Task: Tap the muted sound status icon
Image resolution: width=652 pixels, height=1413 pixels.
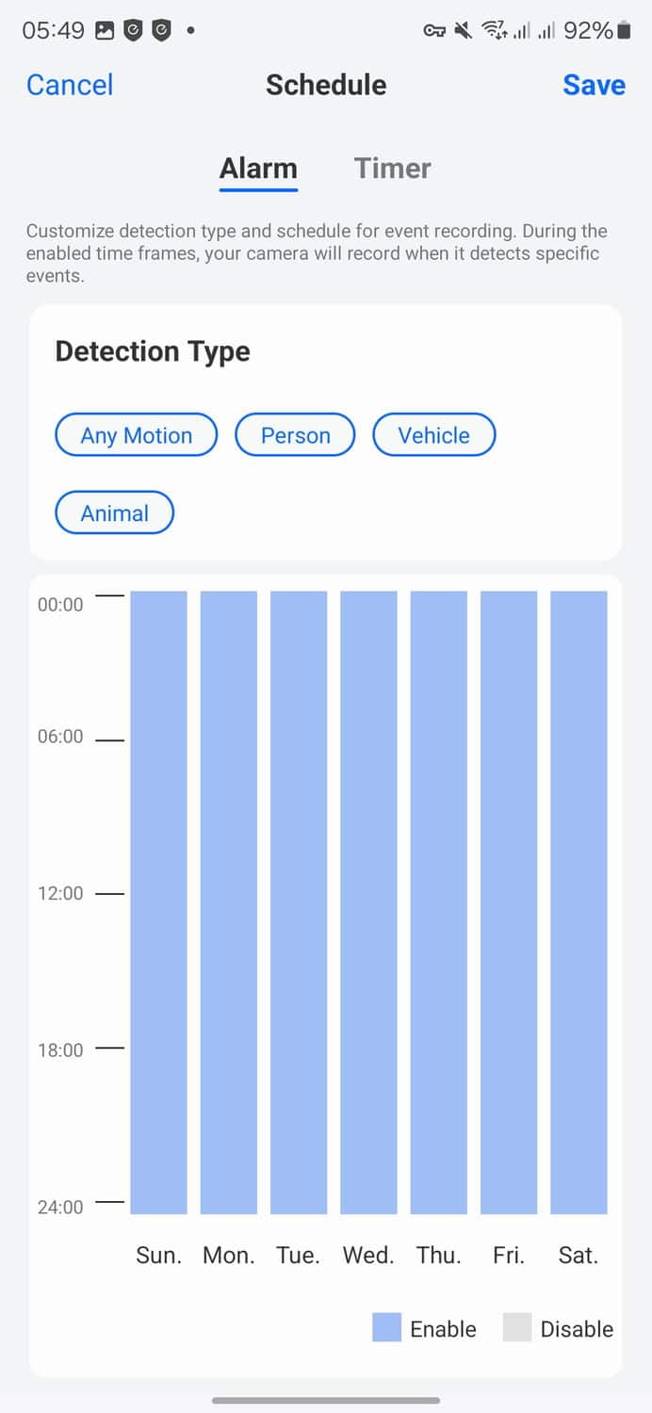Action: pyautogui.click(x=463, y=31)
